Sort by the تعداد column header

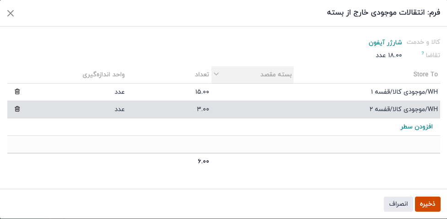pos(202,74)
